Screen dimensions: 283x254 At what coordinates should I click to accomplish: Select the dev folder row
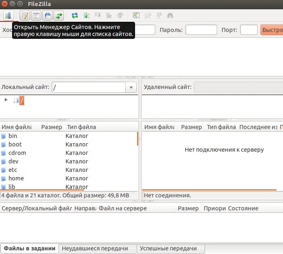[x=69, y=161]
